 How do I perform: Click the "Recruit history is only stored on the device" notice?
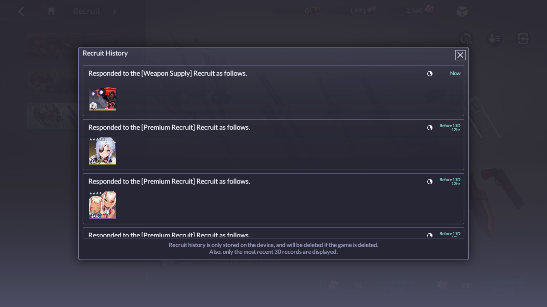(273, 245)
